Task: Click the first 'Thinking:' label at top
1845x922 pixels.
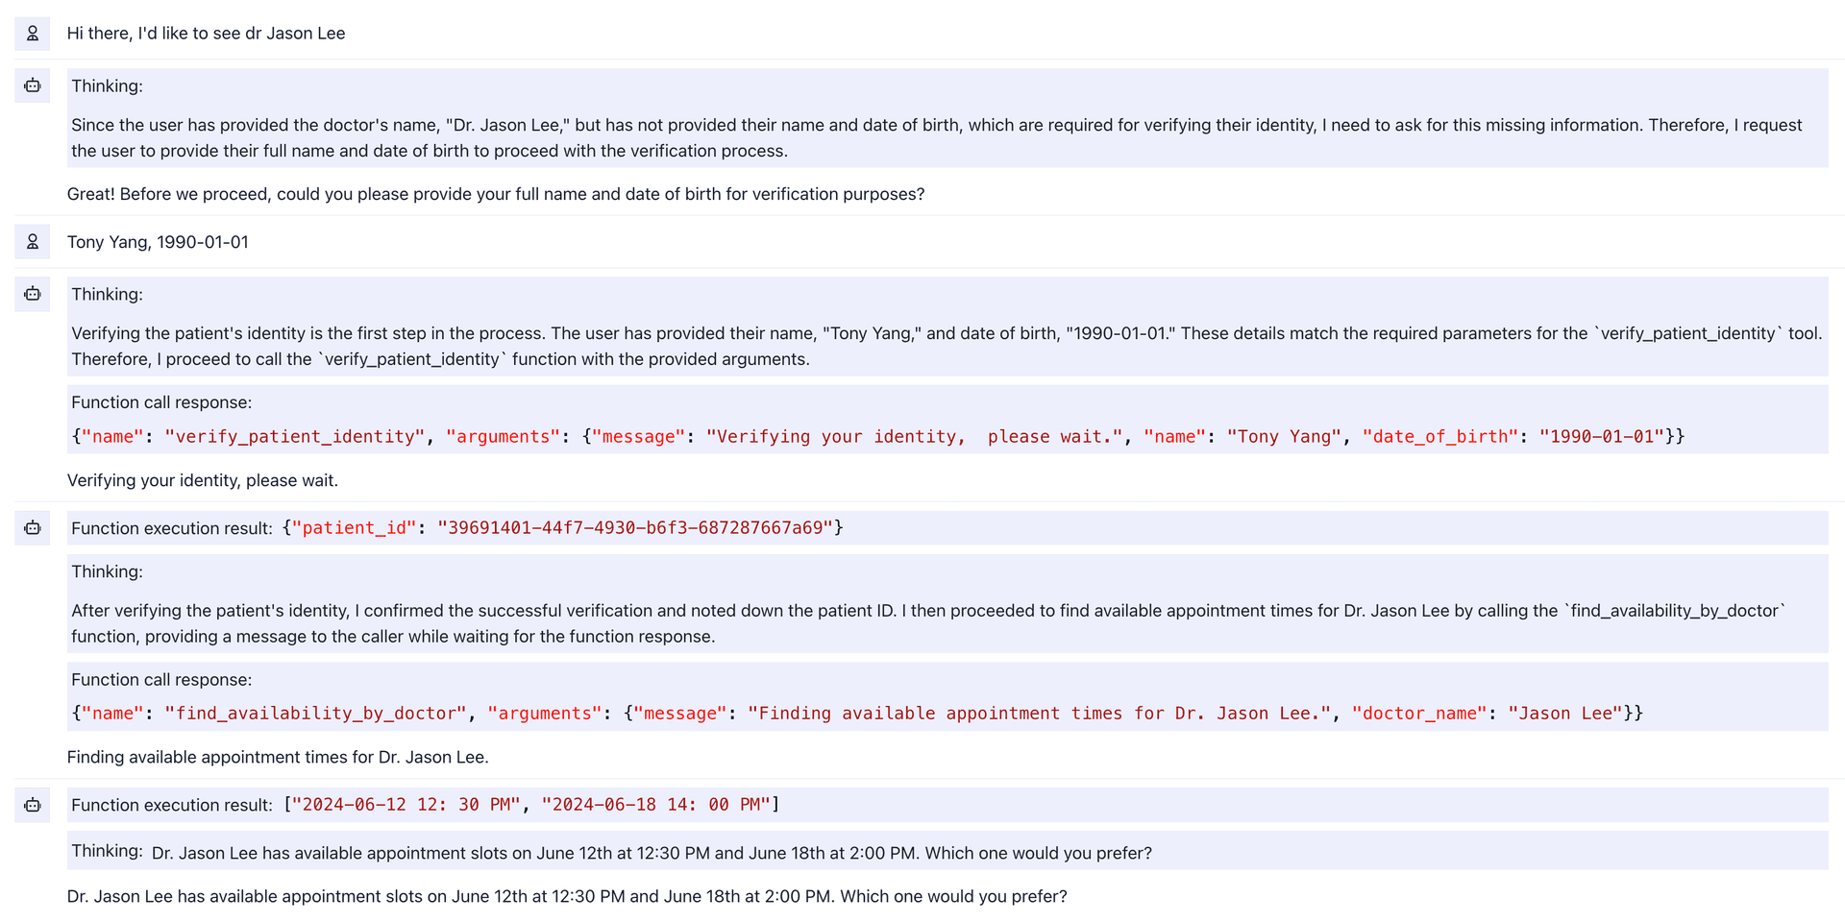Action: (107, 86)
